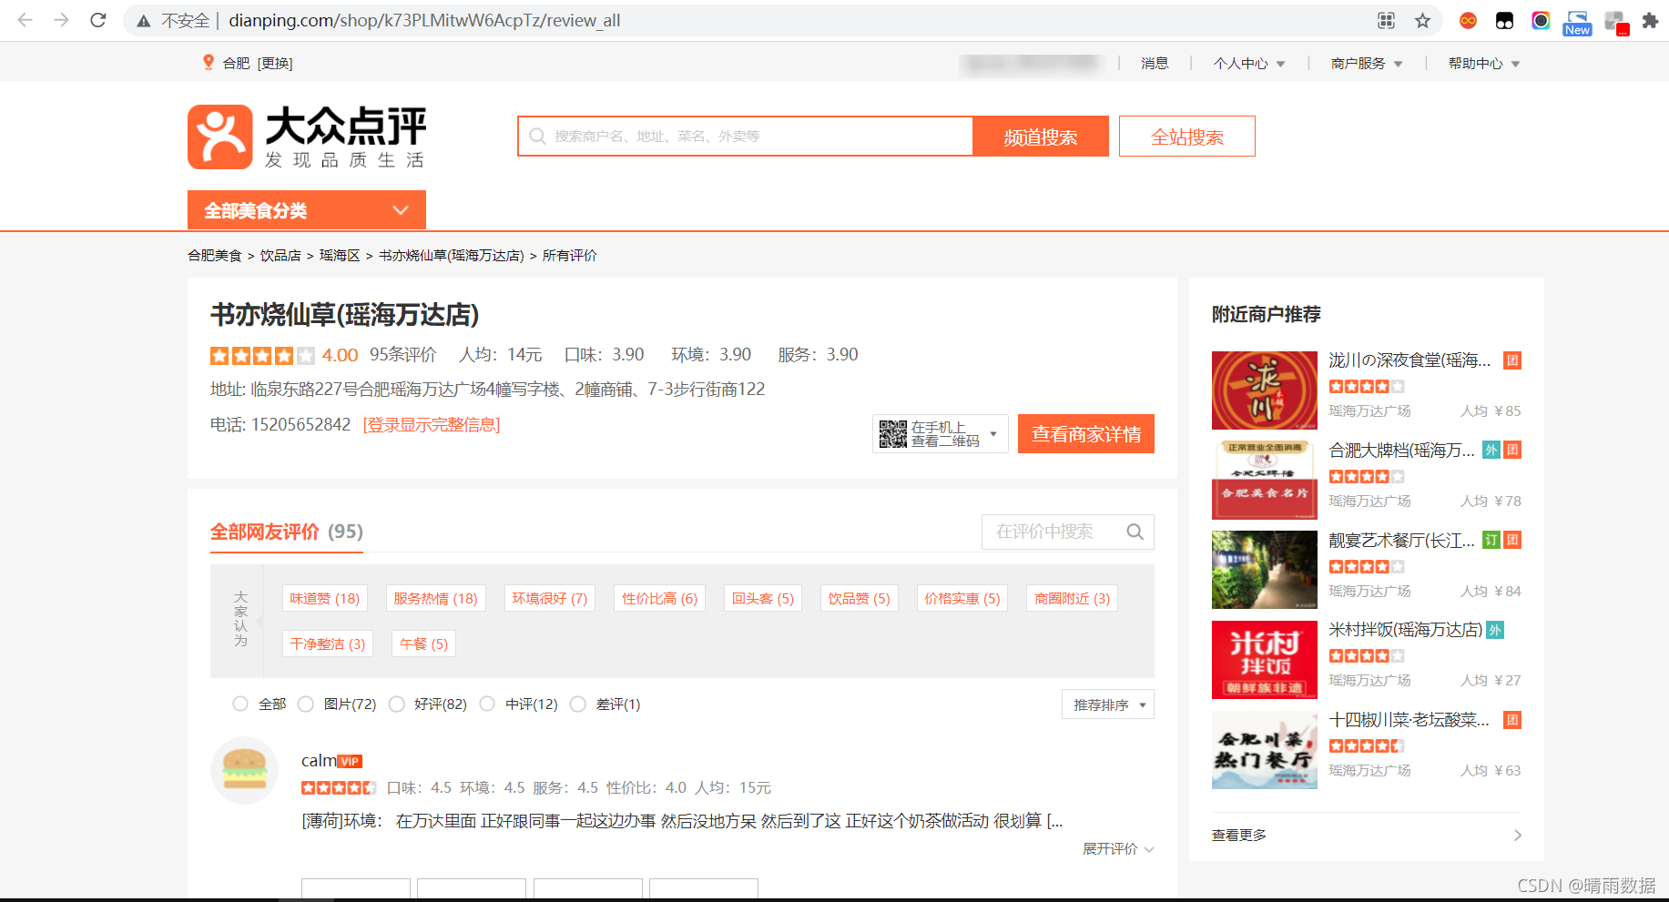Screen dimensions: 1669x902
Task: Click the 泷川の深夜食堂 shop thumbnail
Action: point(1265,390)
